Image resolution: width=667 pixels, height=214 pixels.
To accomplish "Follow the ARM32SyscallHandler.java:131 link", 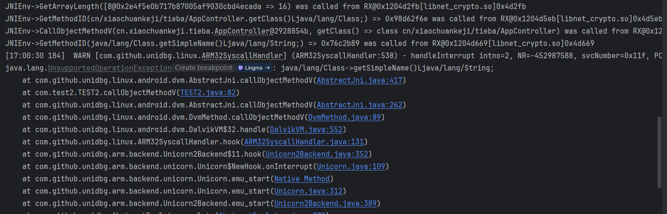I will [304, 142].
